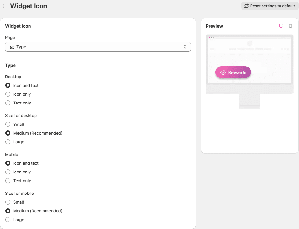Choose Small size for desktop

[8, 124]
